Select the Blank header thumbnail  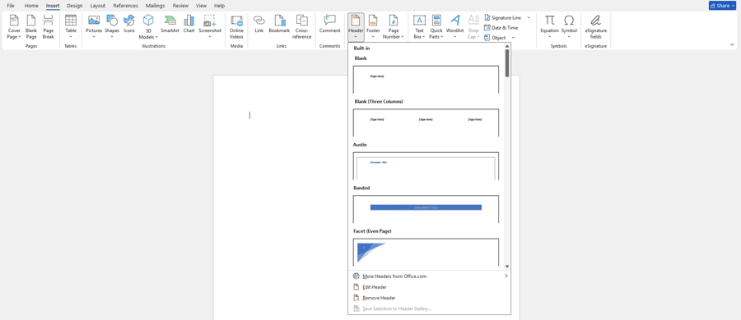coord(426,79)
